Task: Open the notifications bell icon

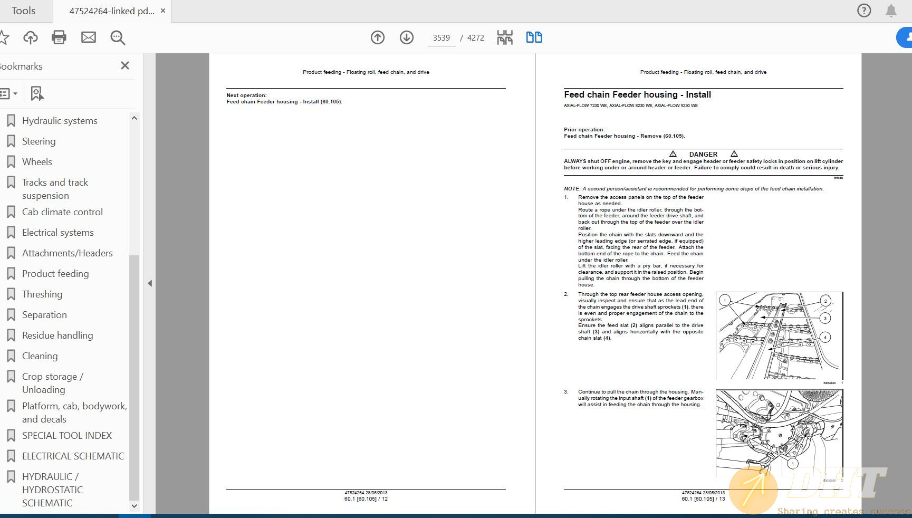Action: tap(891, 11)
